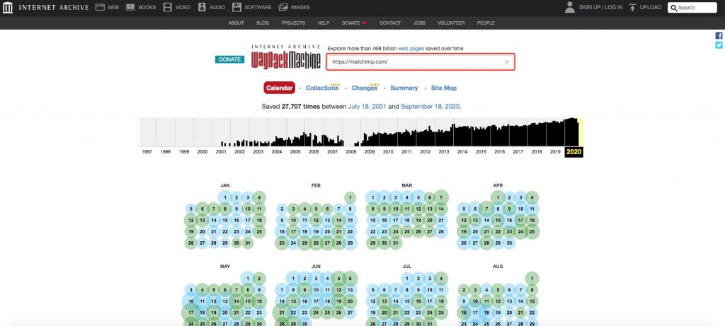Screen dimensions: 725x326
Task: Click January 12 on the calendar
Action: pyautogui.click(x=191, y=220)
